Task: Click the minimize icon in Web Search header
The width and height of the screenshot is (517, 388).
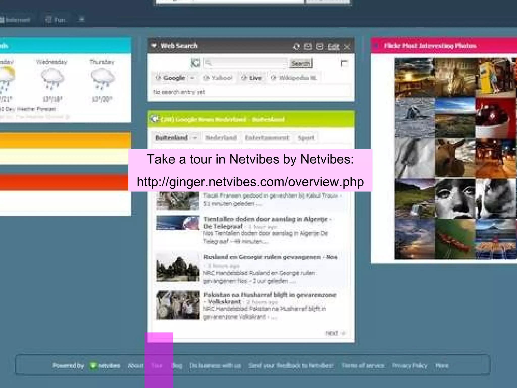Action: click(x=320, y=46)
